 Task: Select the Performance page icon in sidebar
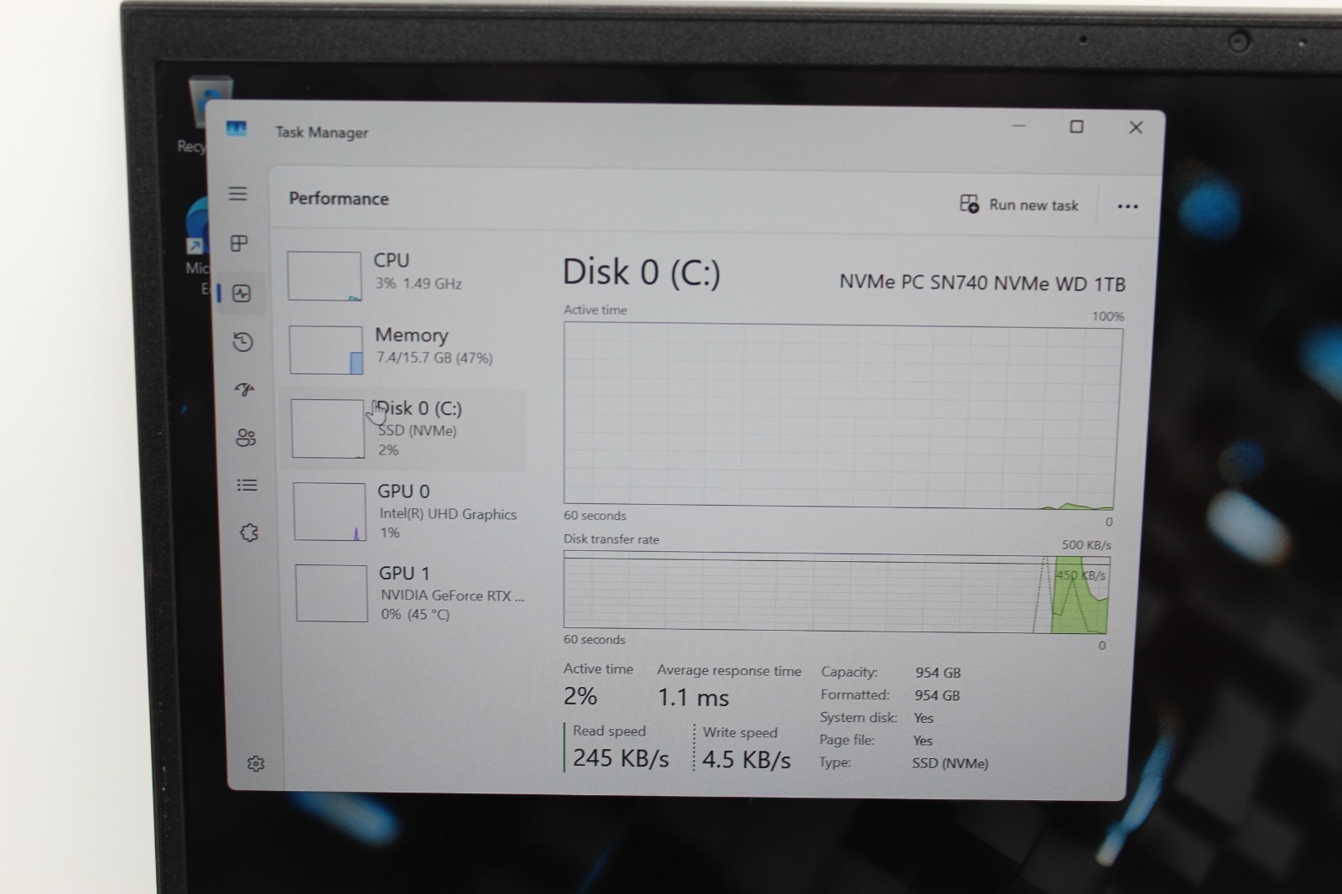pos(242,294)
